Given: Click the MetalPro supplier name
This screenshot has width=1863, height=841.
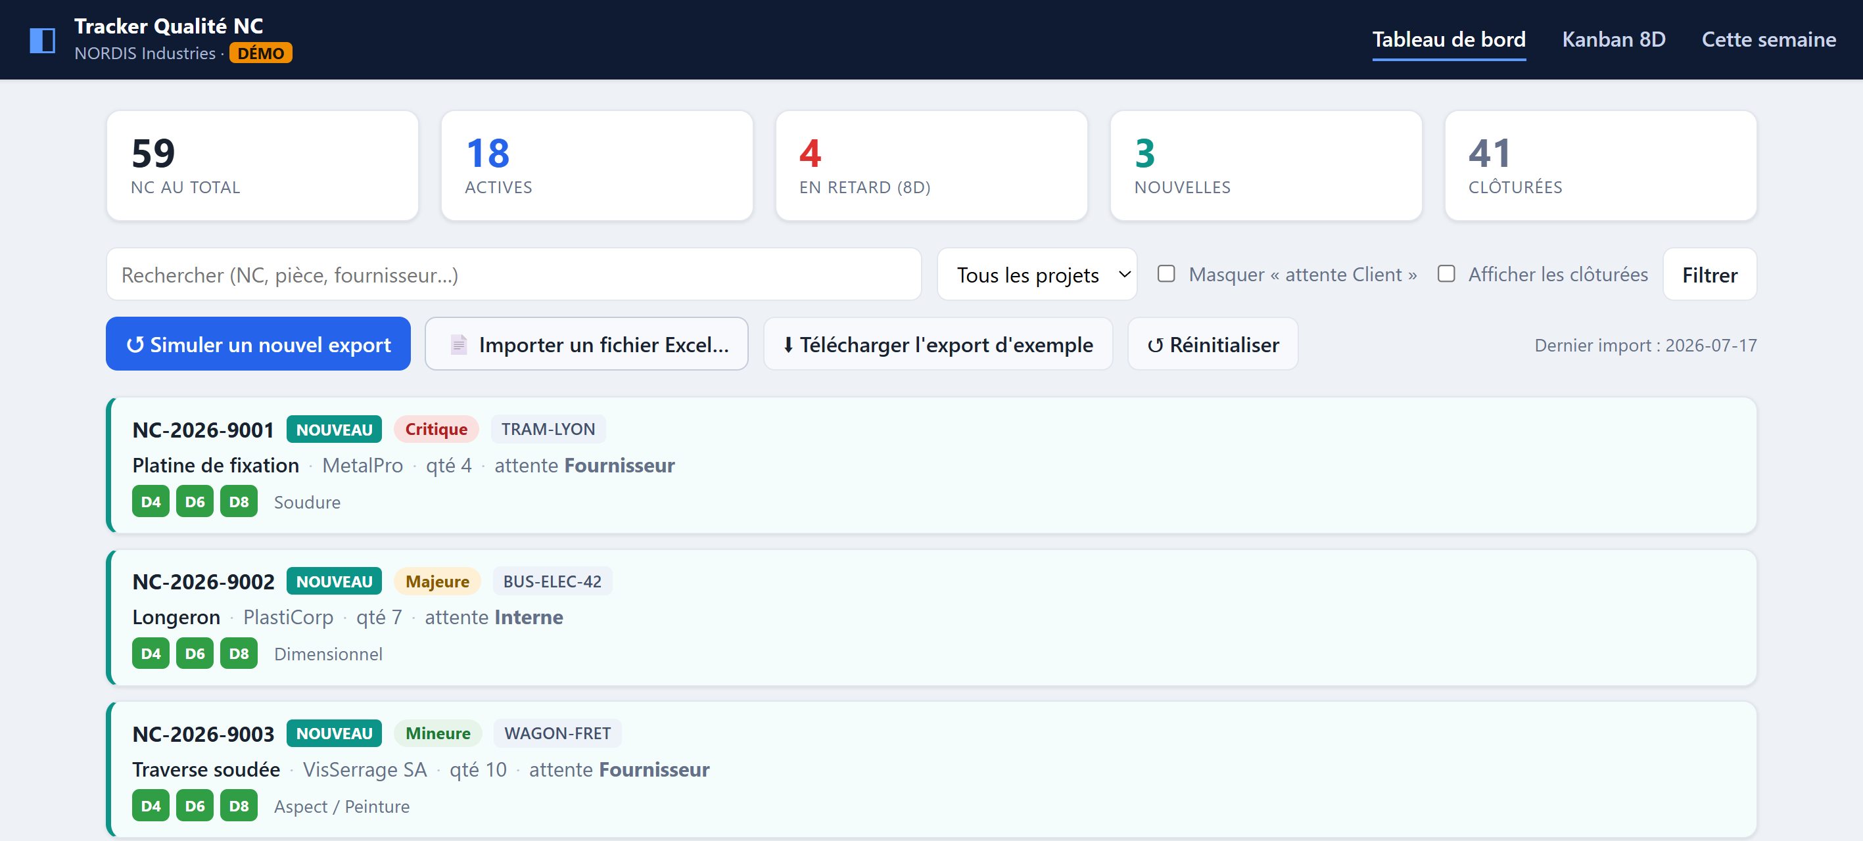Looking at the screenshot, I should coord(362,466).
